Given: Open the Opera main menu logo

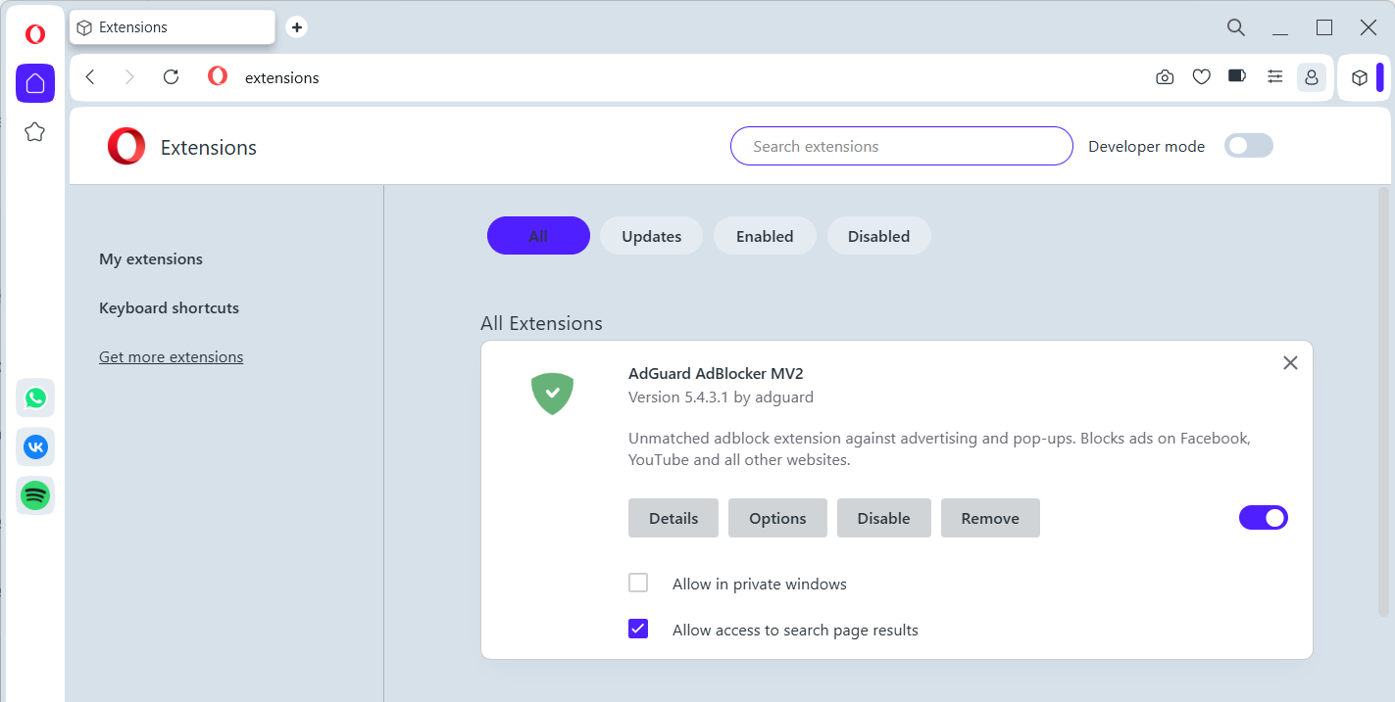Looking at the screenshot, I should click(x=35, y=35).
